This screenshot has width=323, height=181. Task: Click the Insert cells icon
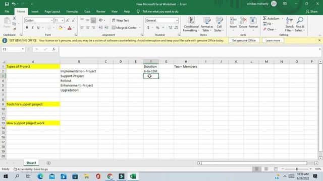(x=233, y=21)
